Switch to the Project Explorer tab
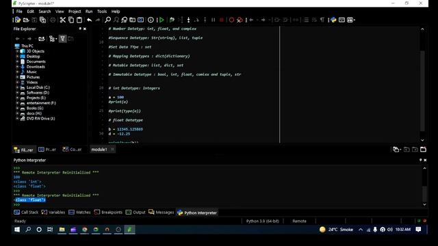Viewport: 438px width, 246px height. [47, 150]
